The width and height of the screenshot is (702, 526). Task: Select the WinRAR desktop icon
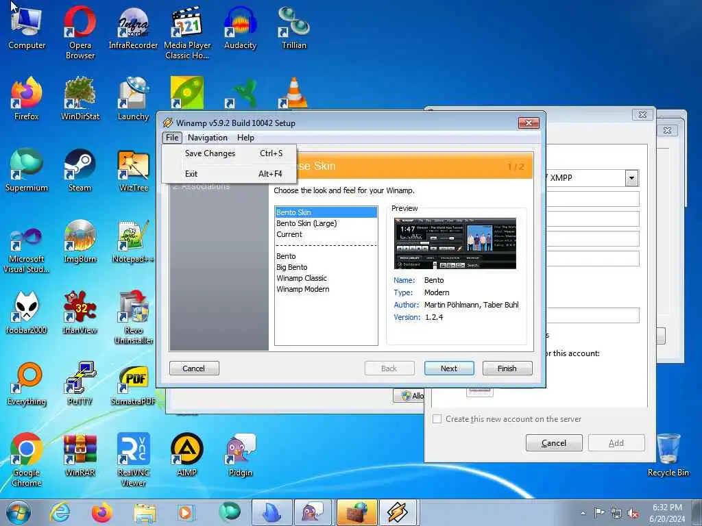pyautogui.click(x=80, y=455)
